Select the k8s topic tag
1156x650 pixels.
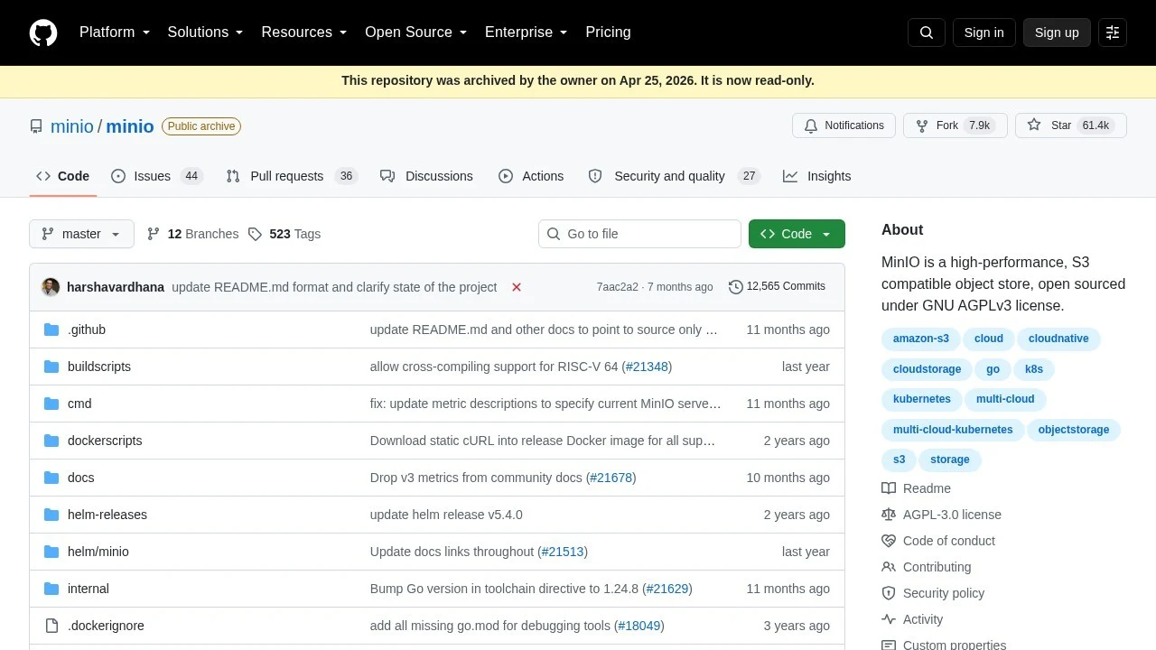[x=1034, y=369]
